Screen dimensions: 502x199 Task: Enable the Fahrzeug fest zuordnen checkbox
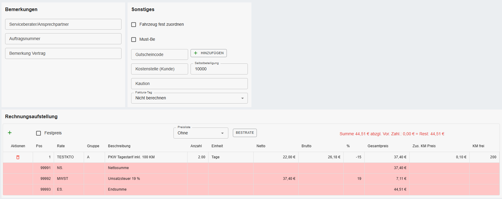(134, 25)
